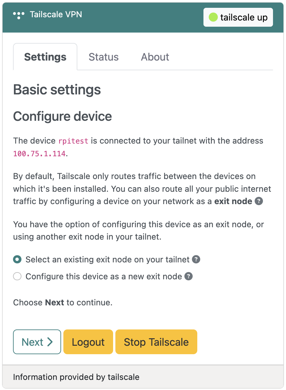
Task: Click the Stop Tailscale button
Action: [x=156, y=342]
